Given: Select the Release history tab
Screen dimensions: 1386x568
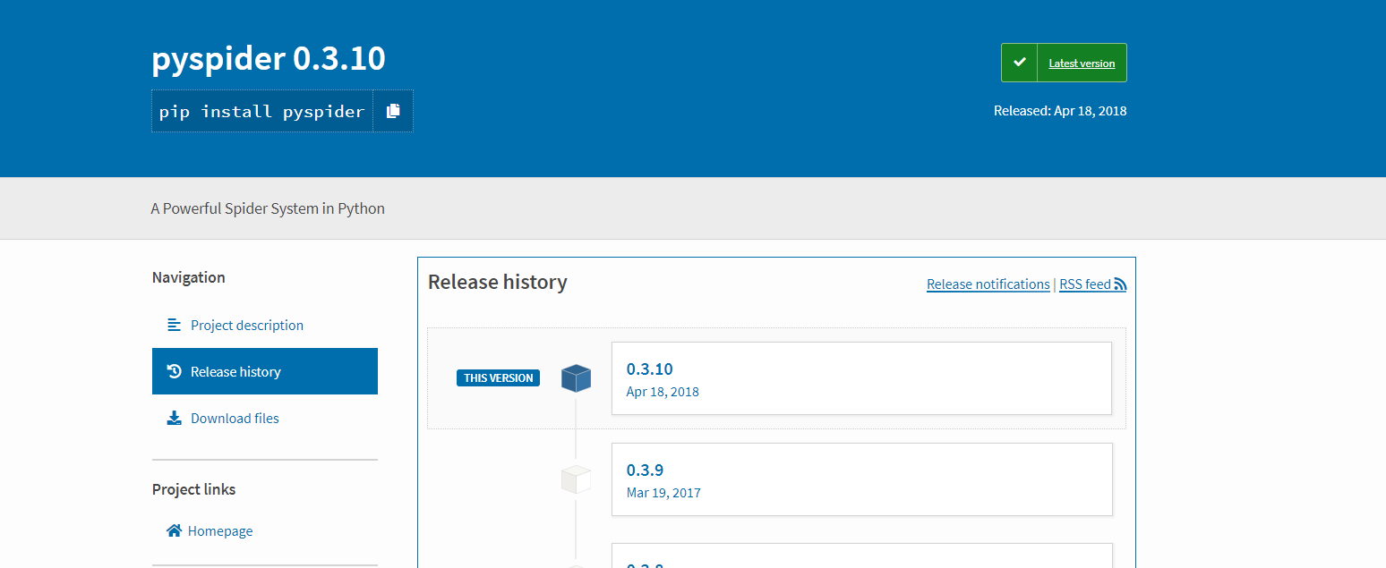Looking at the screenshot, I should pyautogui.click(x=265, y=371).
